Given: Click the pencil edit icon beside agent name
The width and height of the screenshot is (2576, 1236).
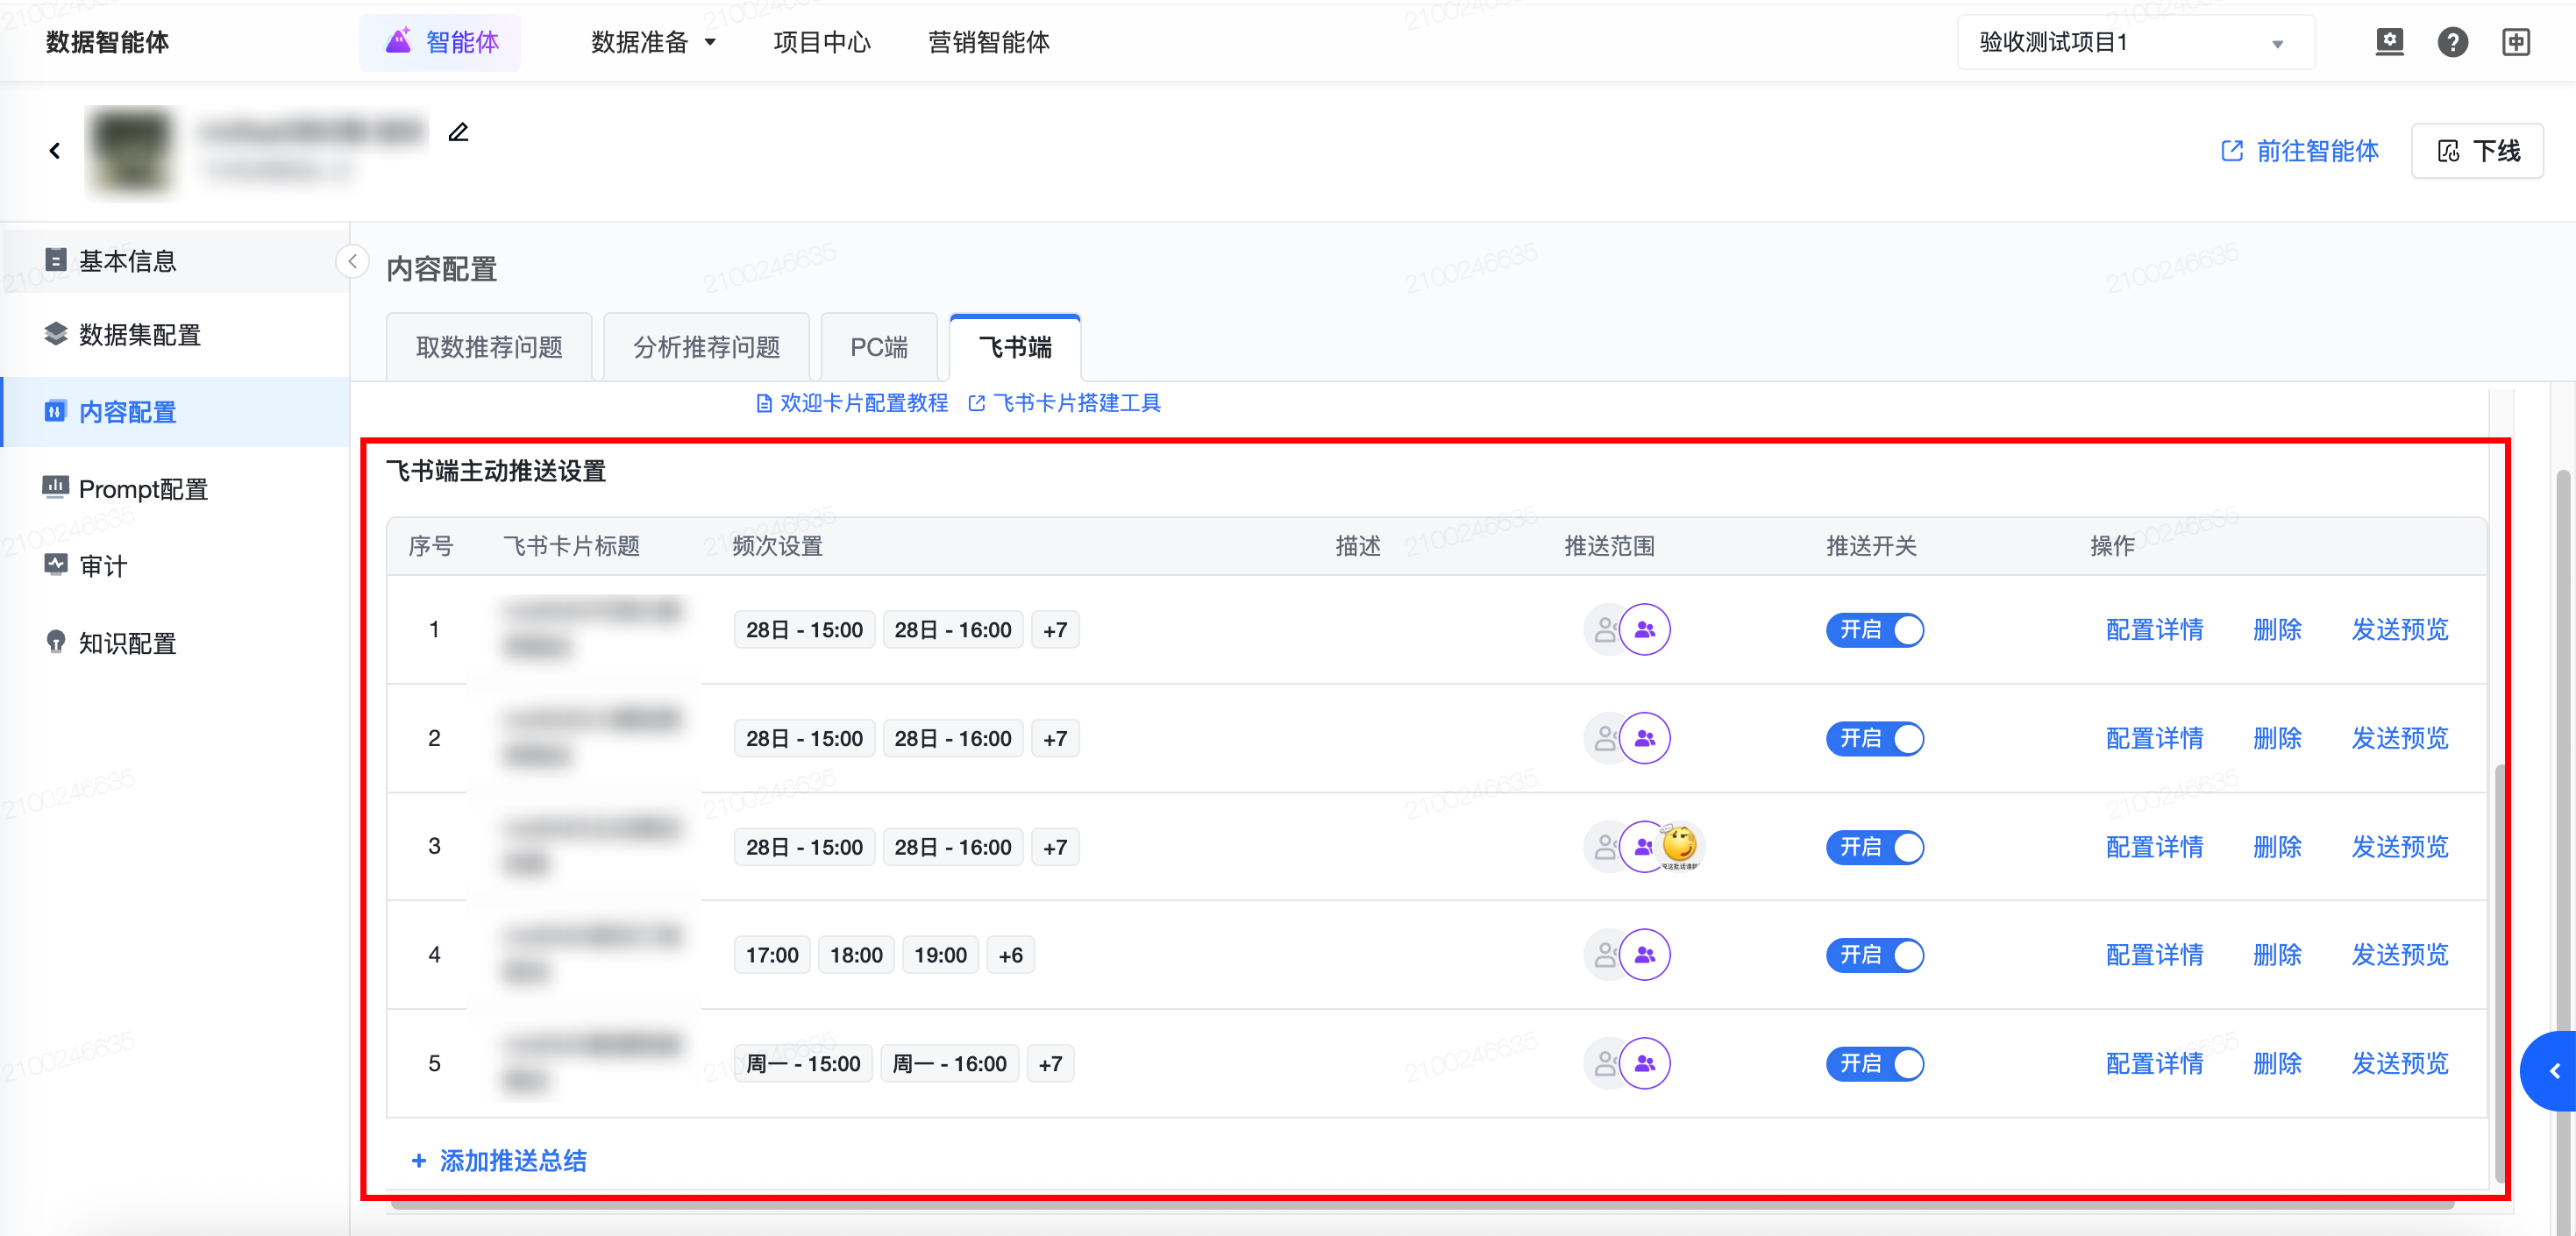Looking at the screenshot, I should [x=458, y=132].
